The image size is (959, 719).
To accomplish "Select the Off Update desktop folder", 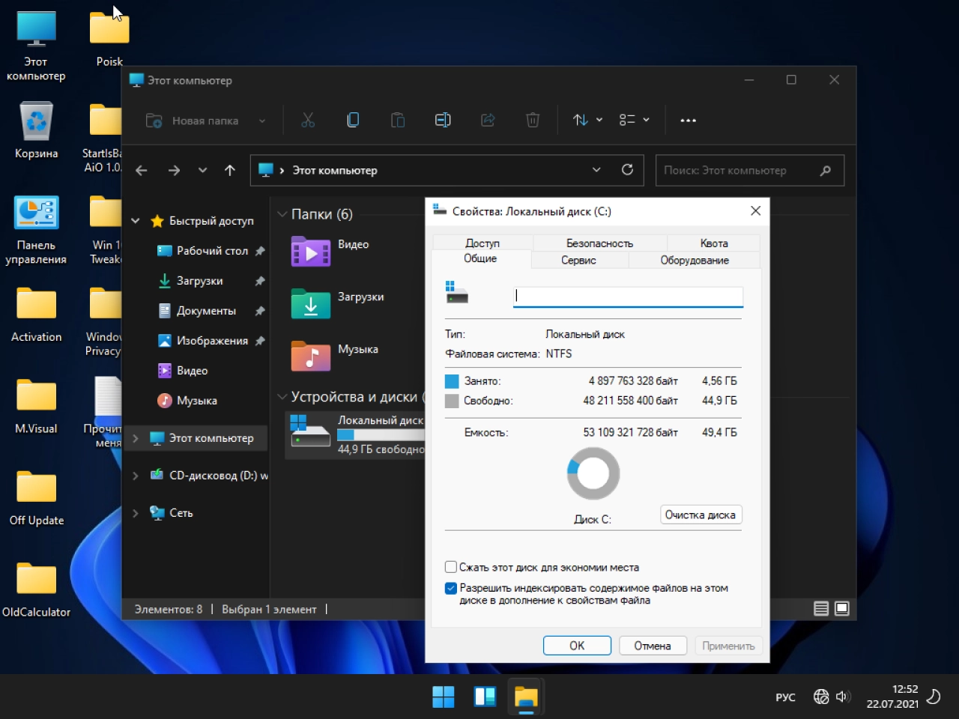I will point(36,498).
